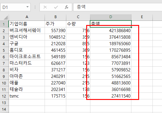Click the cell with value 189765060
This screenshot has height=113, width=162.
tap(111, 44)
